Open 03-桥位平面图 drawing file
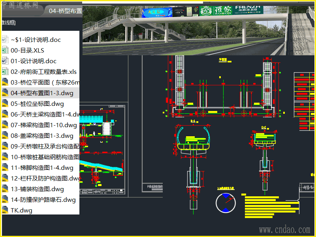The image size is (316, 237). coord(45,83)
